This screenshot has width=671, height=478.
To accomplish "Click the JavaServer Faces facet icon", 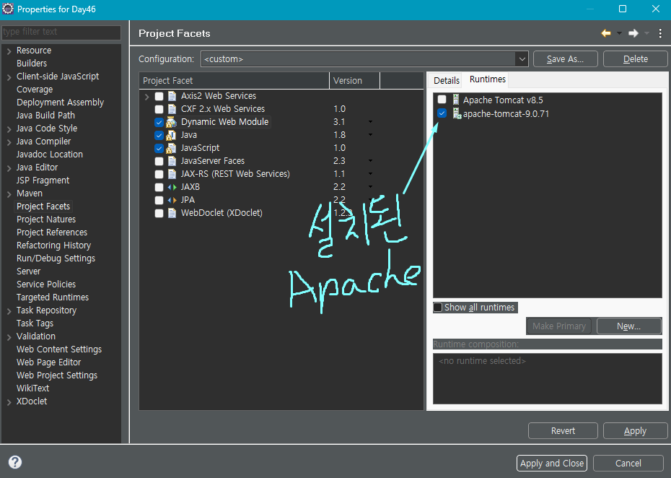I will coord(172,161).
